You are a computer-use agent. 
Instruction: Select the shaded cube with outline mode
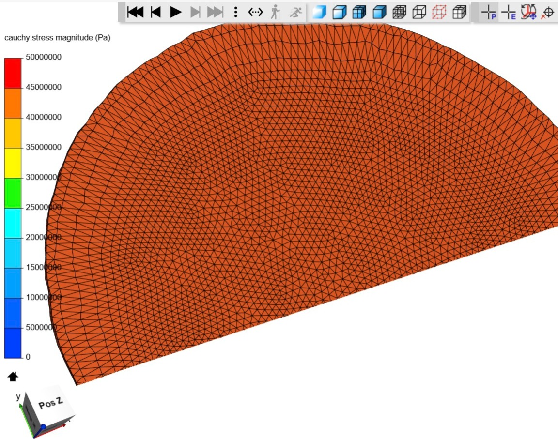pyautogui.click(x=339, y=12)
